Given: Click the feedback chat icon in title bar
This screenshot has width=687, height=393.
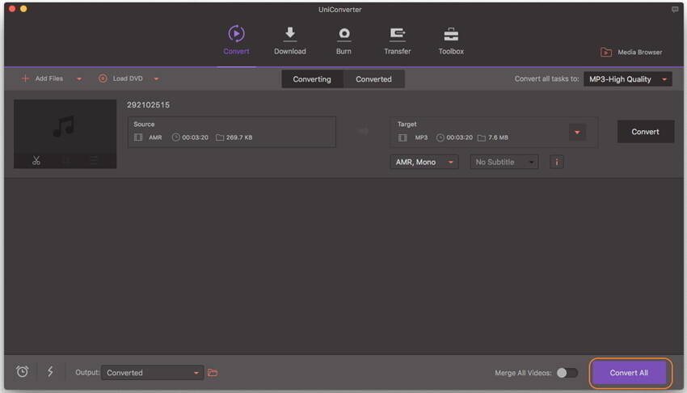Looking at the screenshot, I should pos(675,9).
